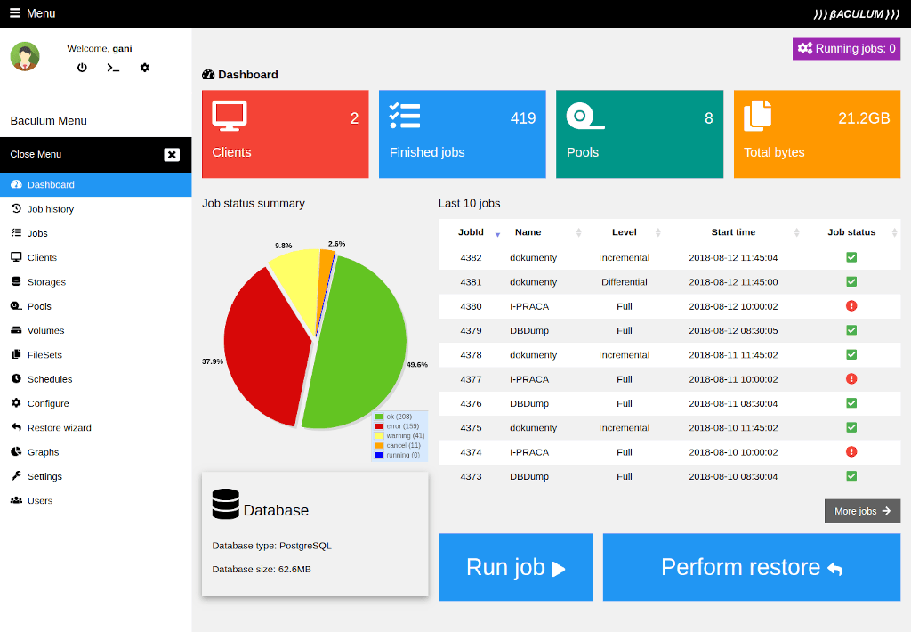
Task: Open the console terminal icon
Action: click(113, 68)
